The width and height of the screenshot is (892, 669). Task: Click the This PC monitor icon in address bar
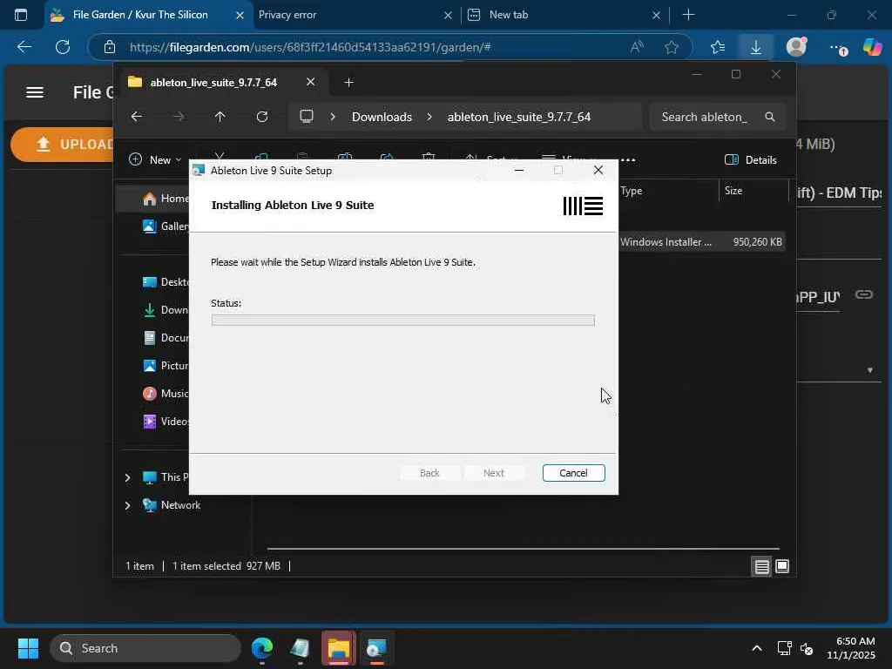307,117
